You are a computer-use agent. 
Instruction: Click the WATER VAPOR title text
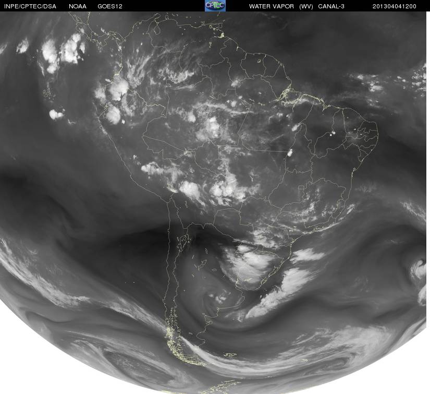click(x=271, y=7)
